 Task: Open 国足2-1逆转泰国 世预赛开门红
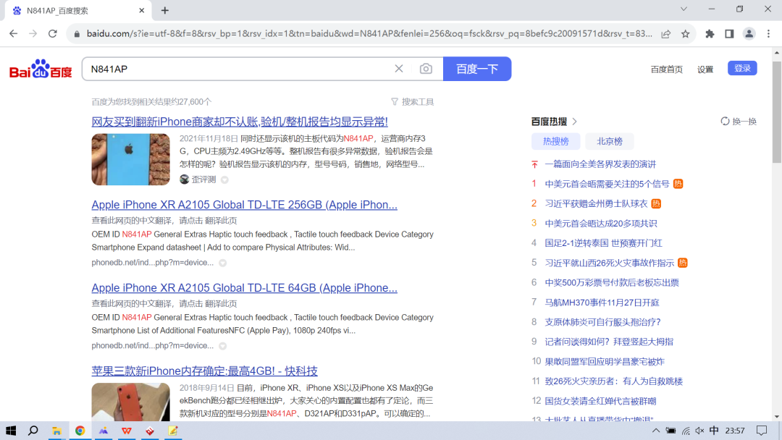pyautogui.click(x=603, y=243)
